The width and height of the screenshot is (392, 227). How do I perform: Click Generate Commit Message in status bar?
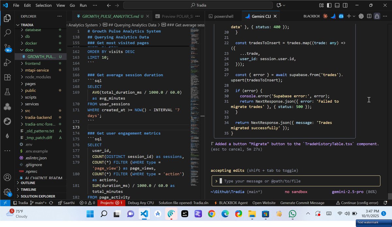click(x=302, y=203)
